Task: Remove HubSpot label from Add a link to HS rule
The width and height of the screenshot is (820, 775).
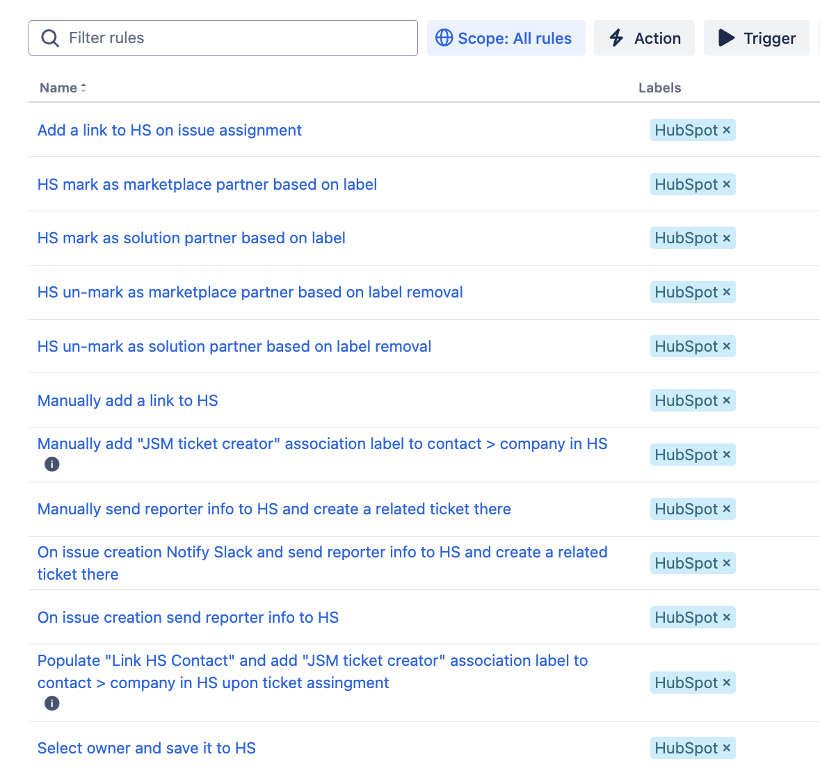Action: click(726, 130)
